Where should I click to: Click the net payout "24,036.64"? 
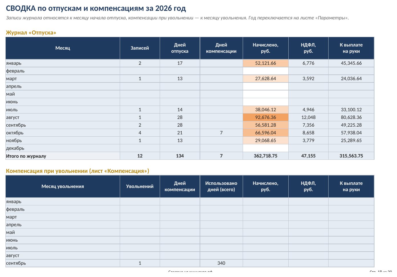[x=351, y=78]
